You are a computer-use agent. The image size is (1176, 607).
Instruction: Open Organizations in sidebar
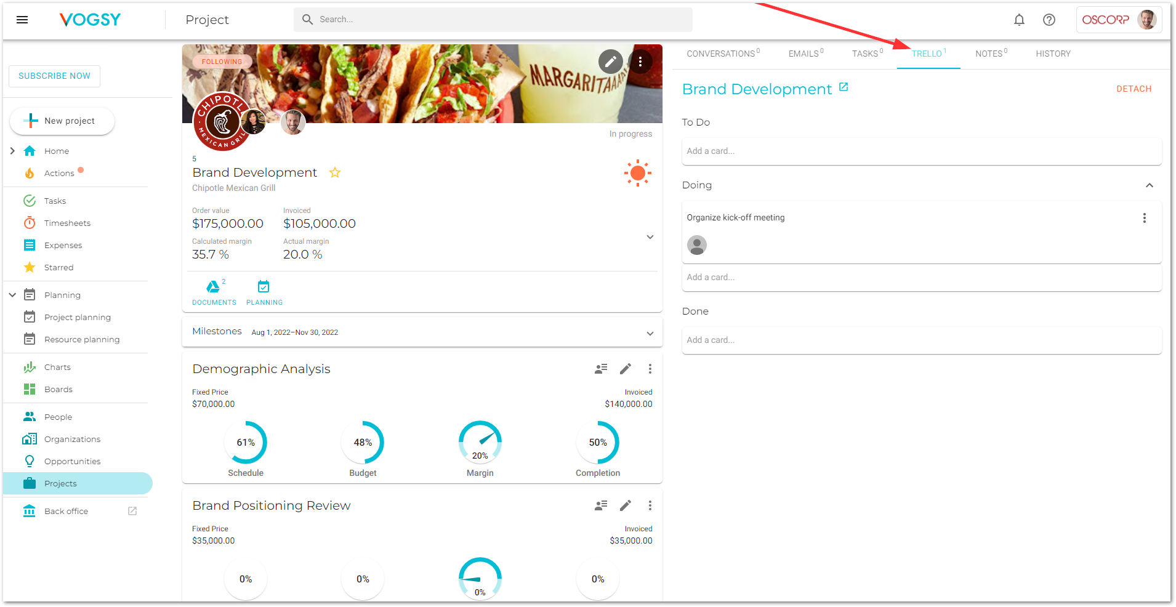pyautogui.click(x=72, y=439)
